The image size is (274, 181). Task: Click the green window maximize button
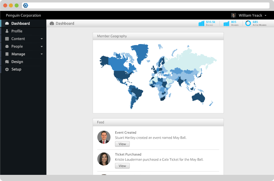[16, 5]
